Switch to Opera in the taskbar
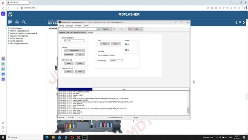The image size is (248, 140). click(x=72, y=137)
